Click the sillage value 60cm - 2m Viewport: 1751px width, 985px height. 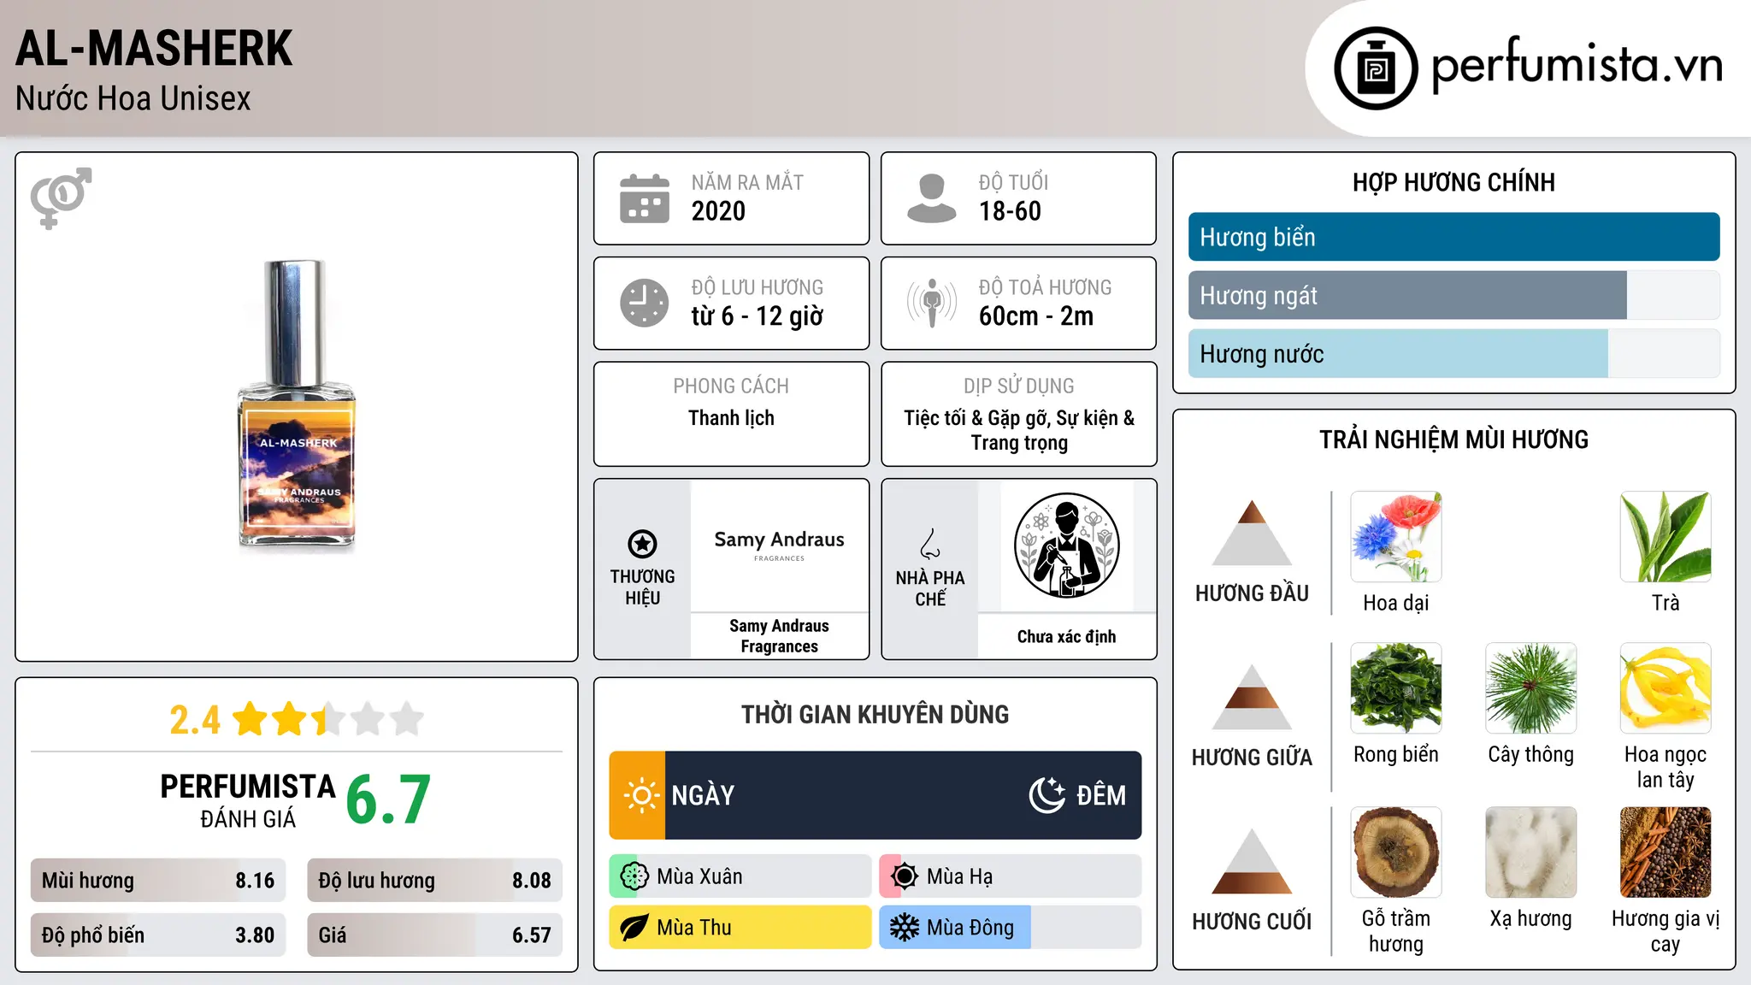click(x=1036, y=316)
